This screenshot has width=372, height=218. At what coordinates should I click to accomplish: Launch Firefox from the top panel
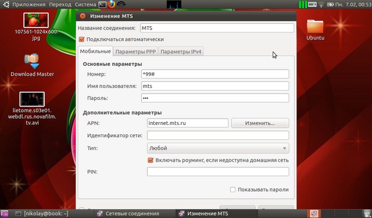[x=111, y=4]
